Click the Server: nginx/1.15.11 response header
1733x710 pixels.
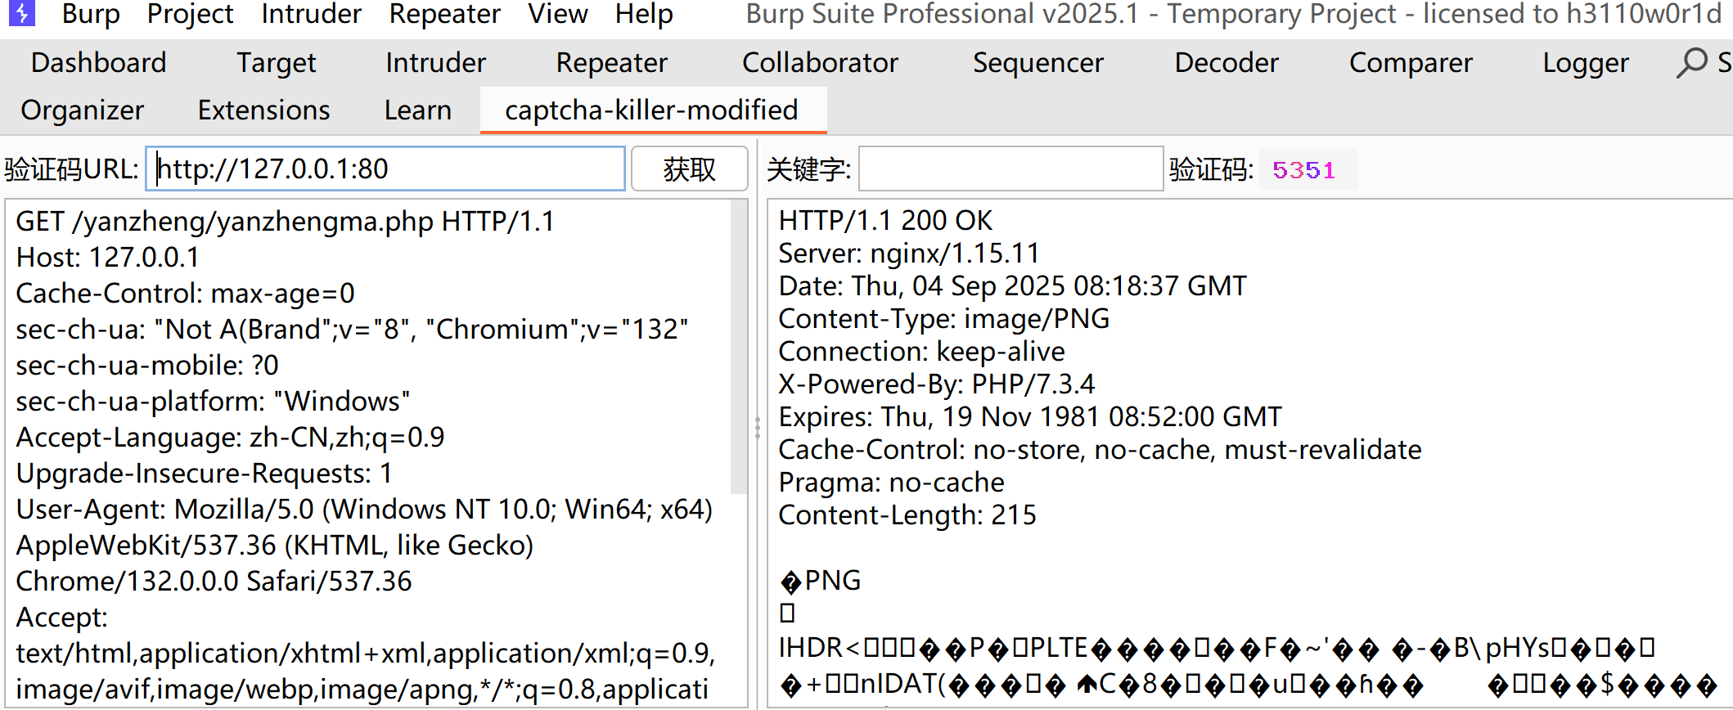tap(908, 254)
